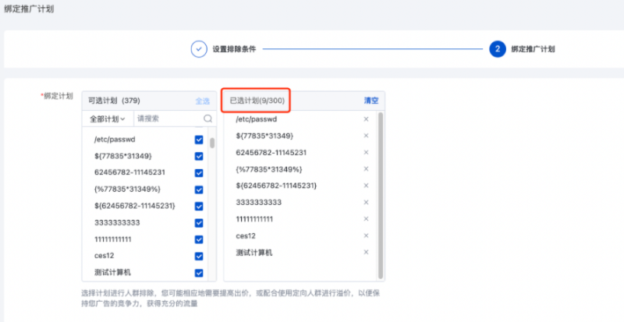Click 可选计划 (379) header text

[114, 101]
